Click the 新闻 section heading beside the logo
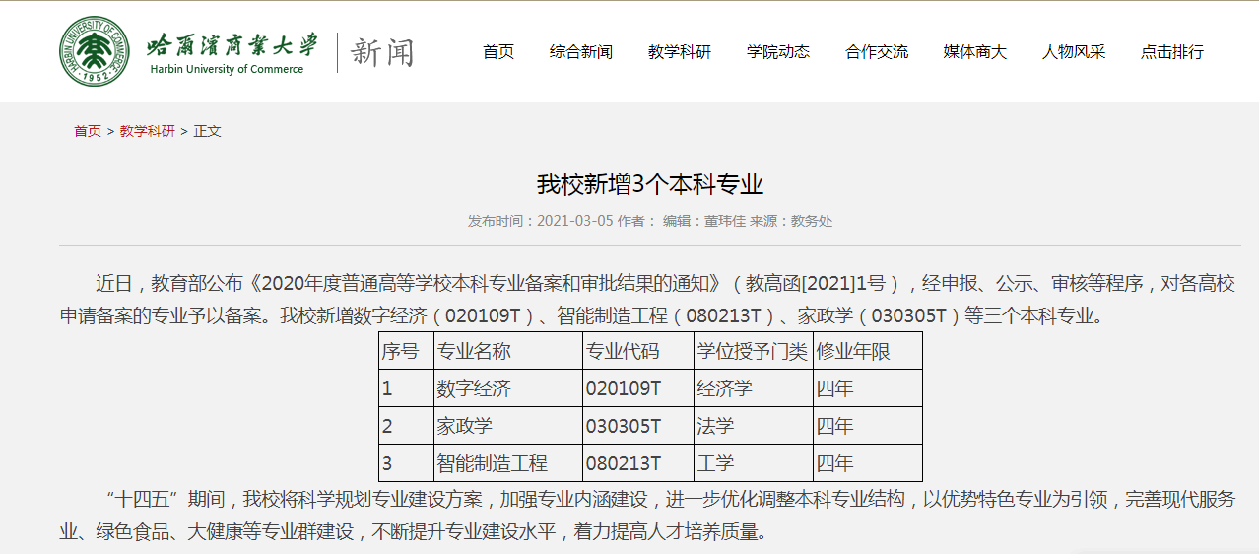 tap(382, 52)
